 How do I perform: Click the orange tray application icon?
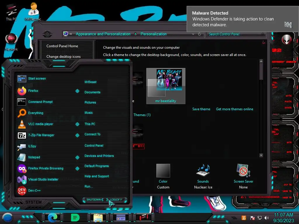coord(244,218)
